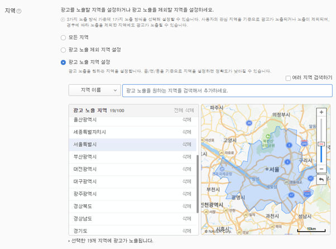
Task: Enable 여러 지역 검색하기 checkbox
Action: 288,78
